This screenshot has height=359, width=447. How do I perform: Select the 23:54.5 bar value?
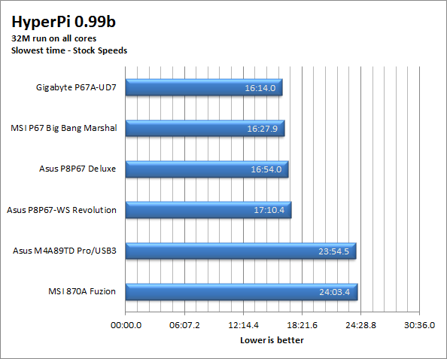pyautogui.click(x=334, y=251)
